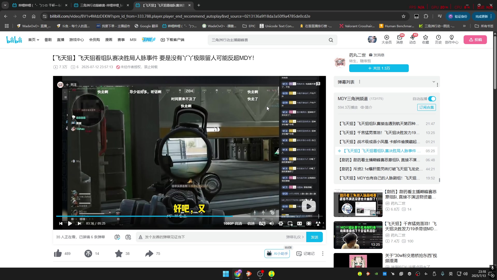Expand the 弹幕列表 panel chevron

pos(434,82)
